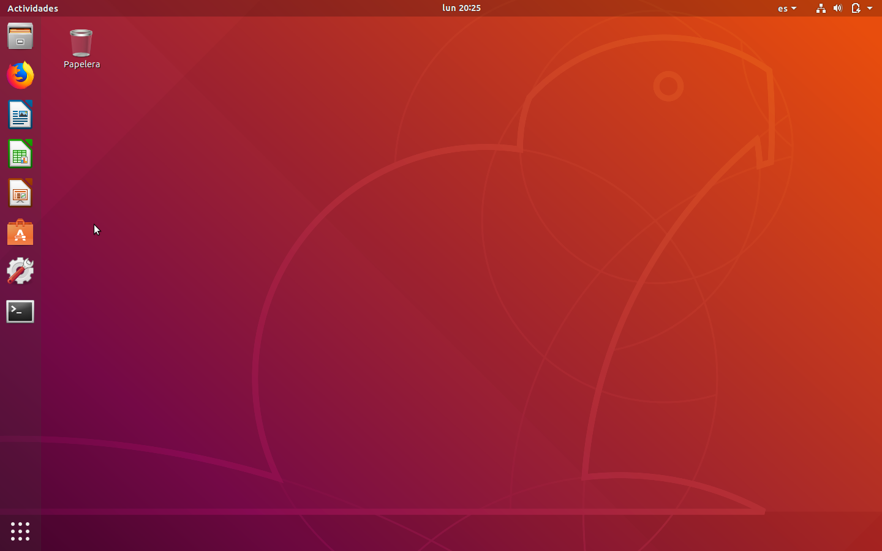Launch Firefox browser
This screenshot has height=551, width=882.
pos(20,75)
